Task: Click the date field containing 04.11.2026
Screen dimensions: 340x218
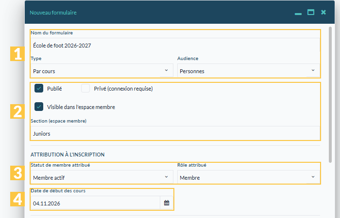Action: click(95, 203)
